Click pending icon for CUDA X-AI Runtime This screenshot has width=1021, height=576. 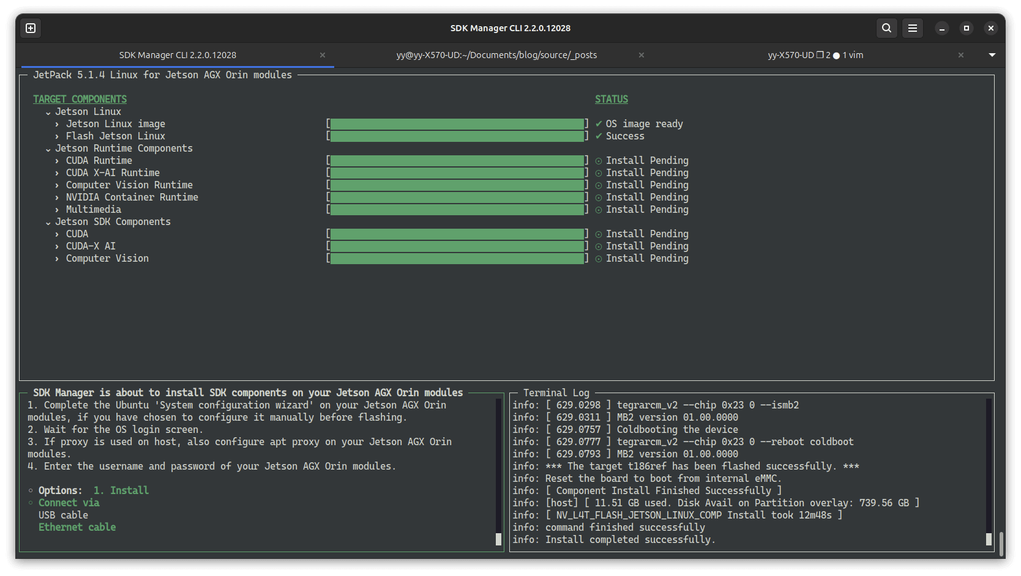click(x=599, y=173)
